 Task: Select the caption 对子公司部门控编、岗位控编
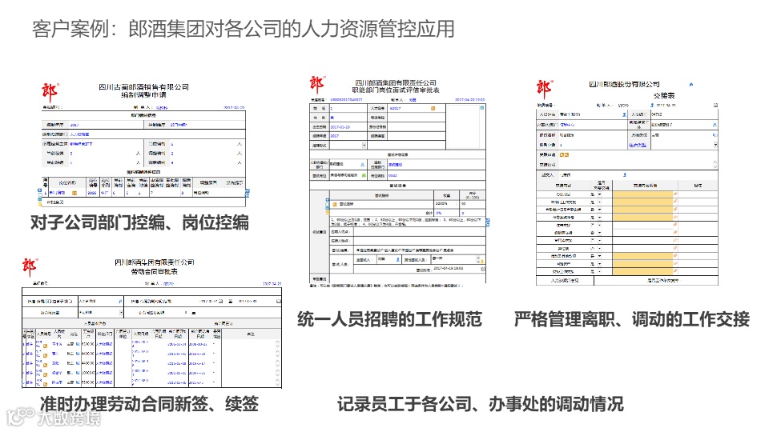click(x=139, y=222)
